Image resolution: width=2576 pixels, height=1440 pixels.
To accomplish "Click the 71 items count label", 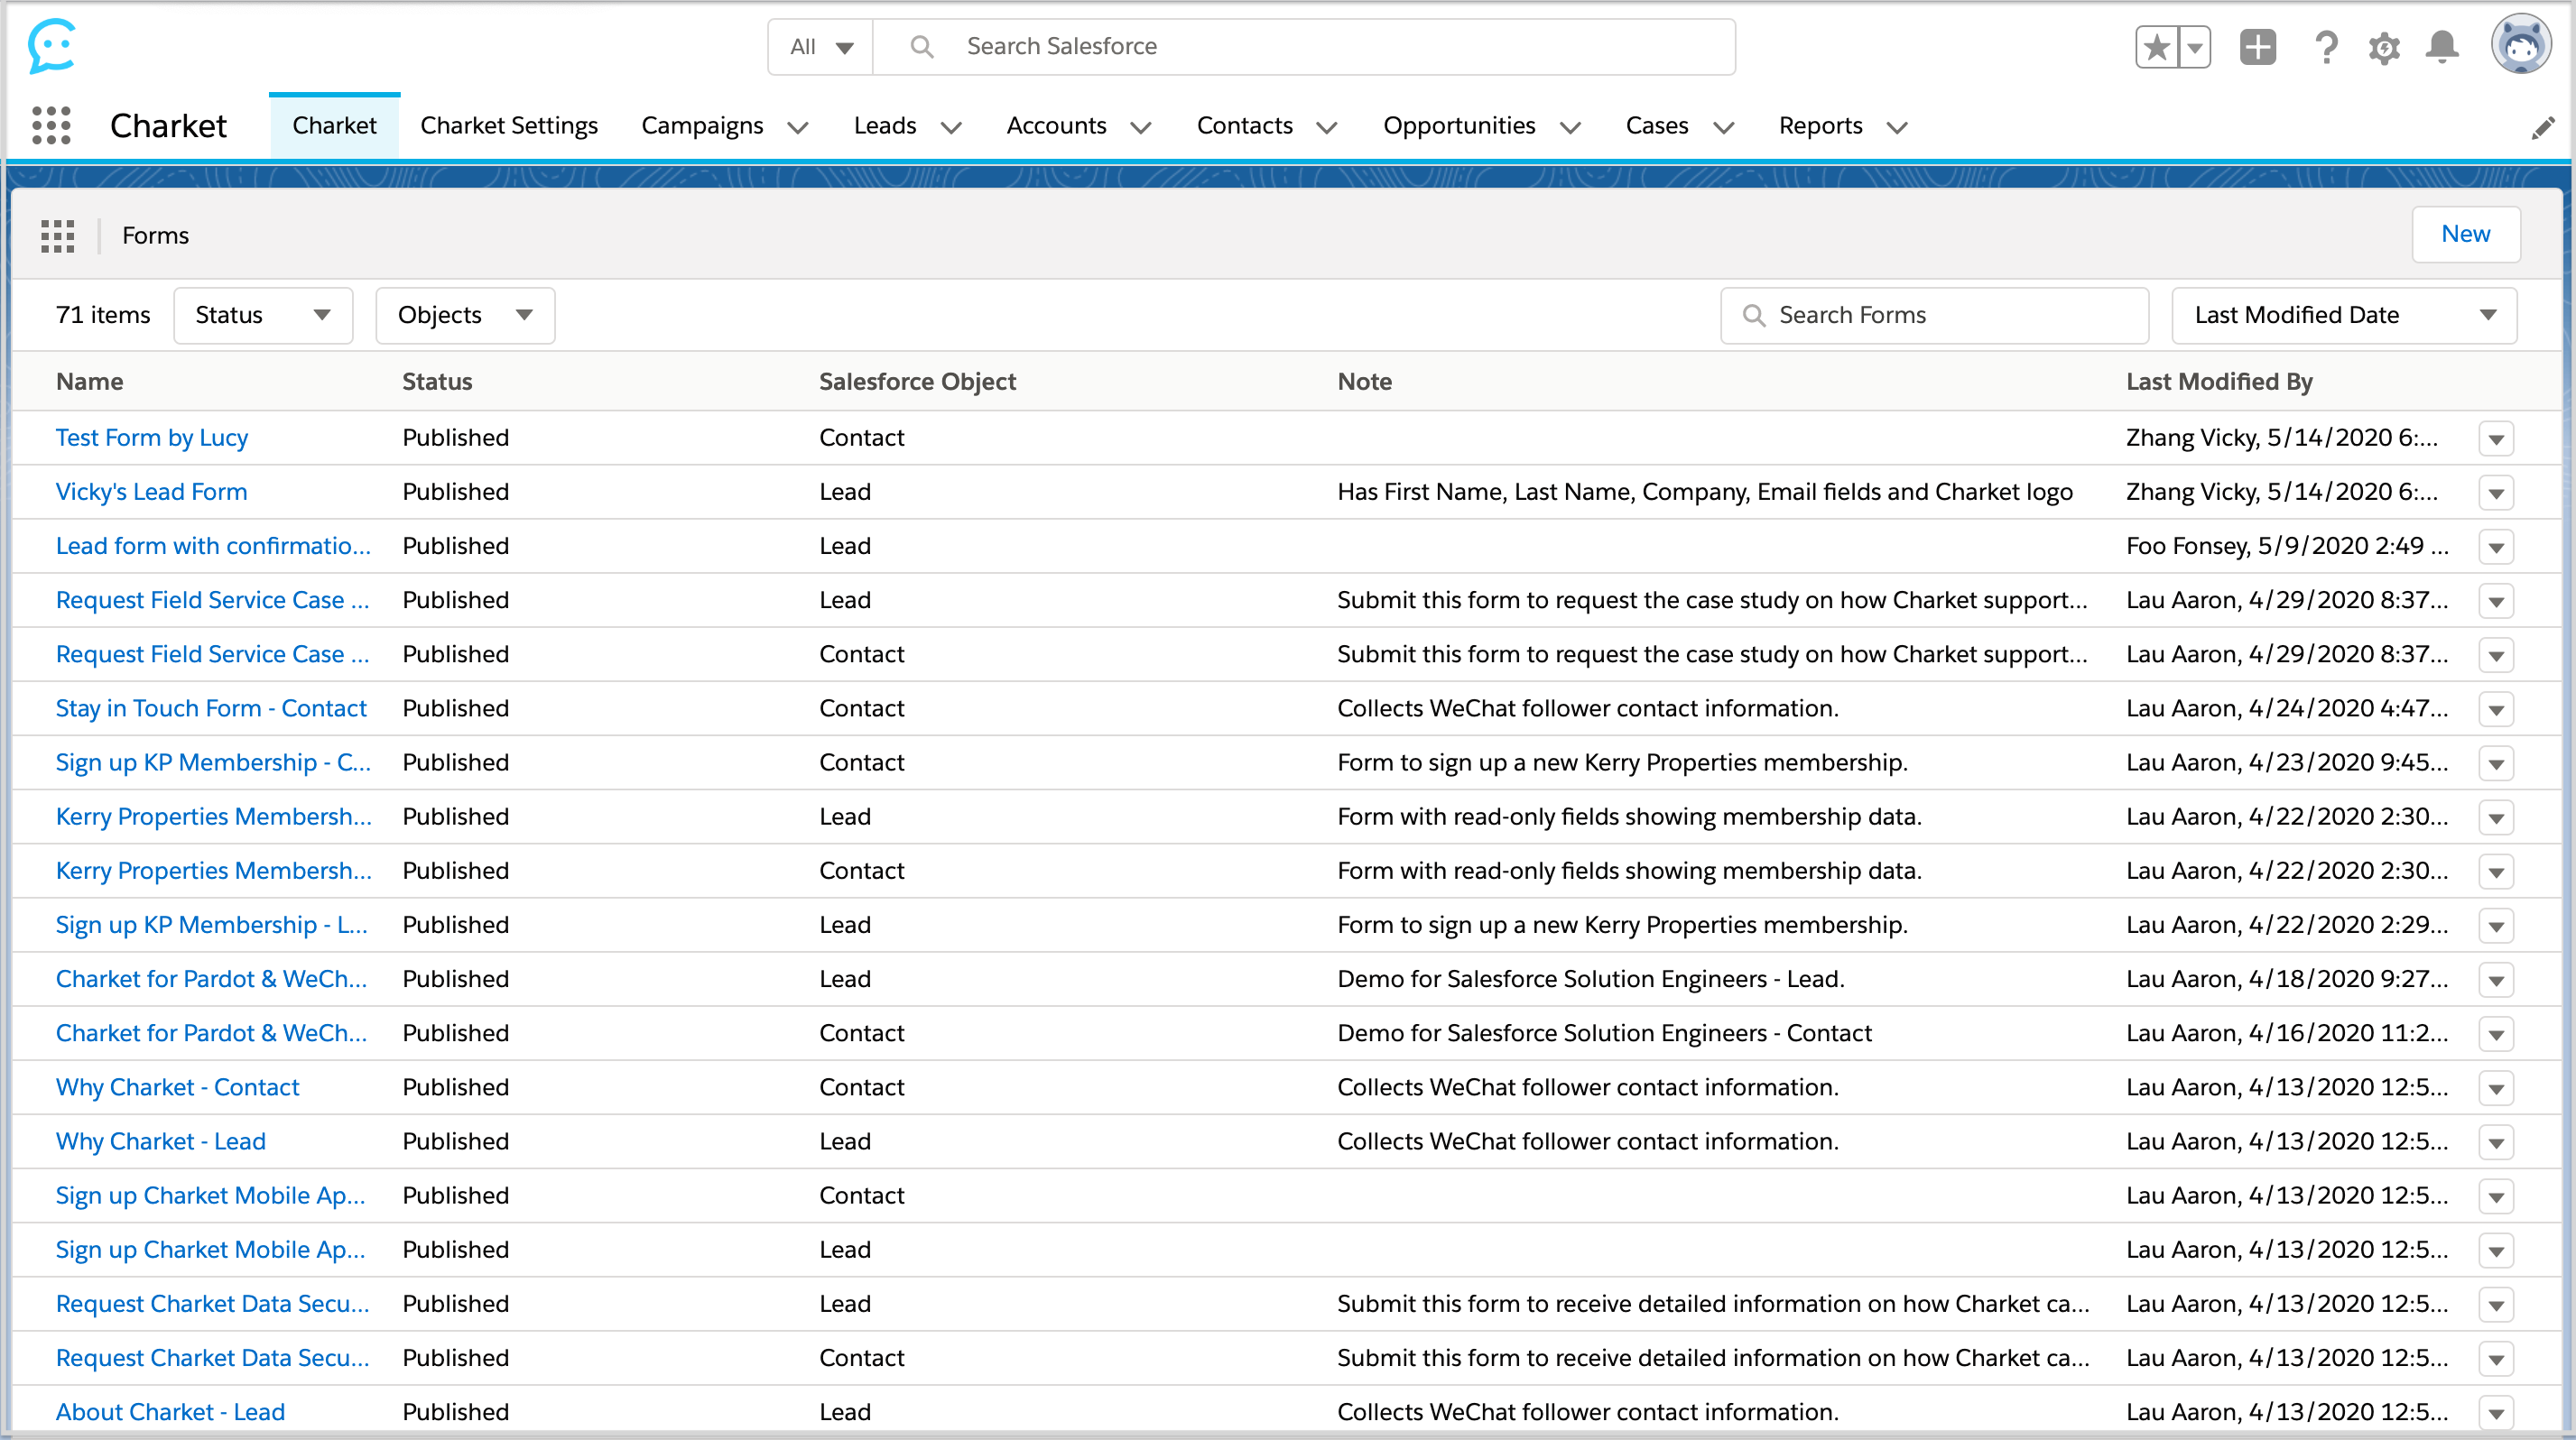I will 103,316.
